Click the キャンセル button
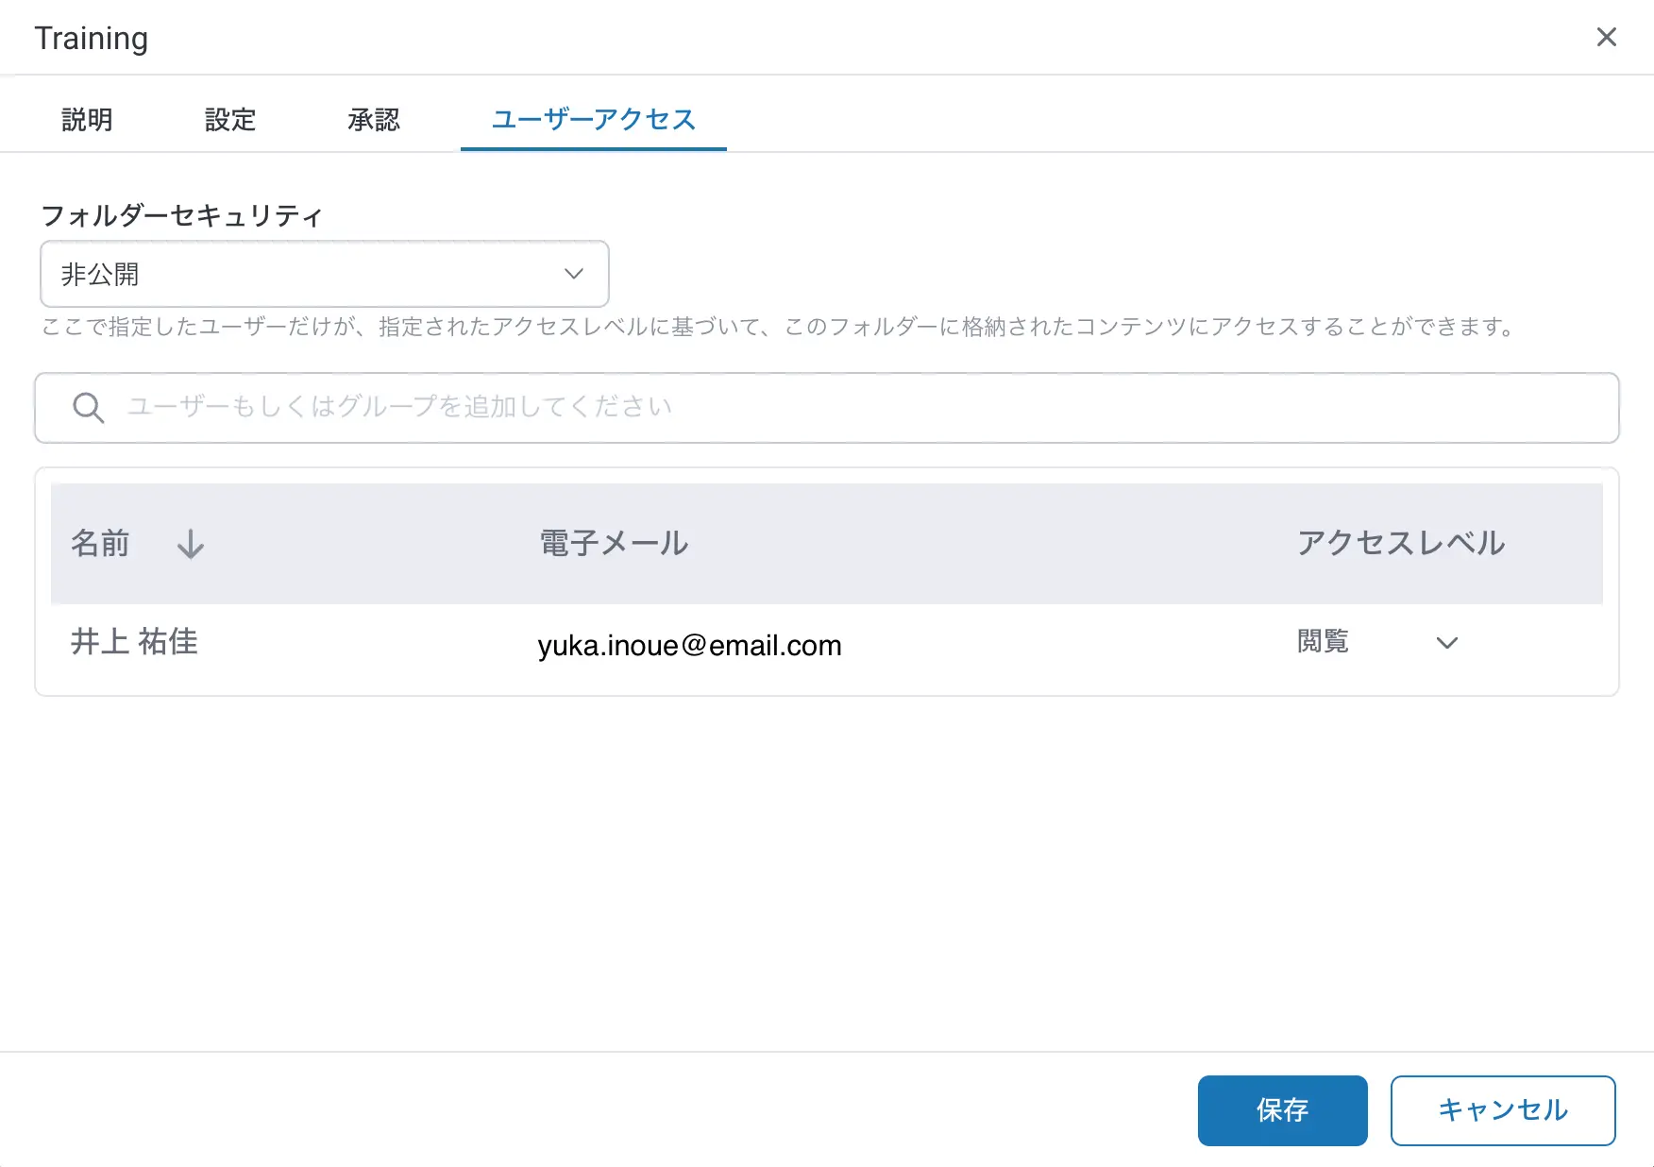1654x1167 pixels. pos(1502,1110)
